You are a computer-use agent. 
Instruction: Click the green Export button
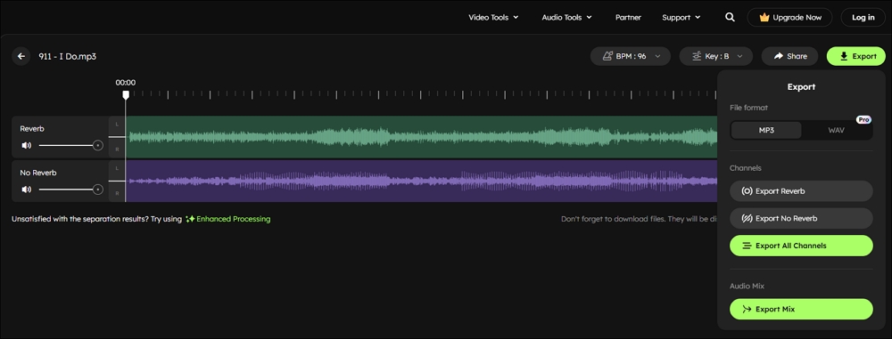coord(856,56)
